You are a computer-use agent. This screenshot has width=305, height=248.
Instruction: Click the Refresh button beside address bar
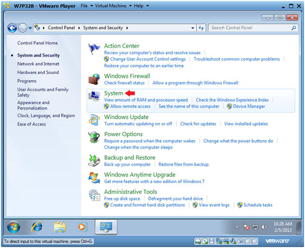pos(201,28)
